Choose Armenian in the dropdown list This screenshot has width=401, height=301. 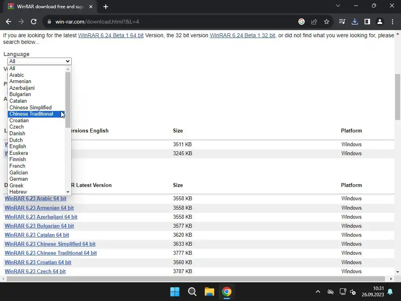coord(36,82)
